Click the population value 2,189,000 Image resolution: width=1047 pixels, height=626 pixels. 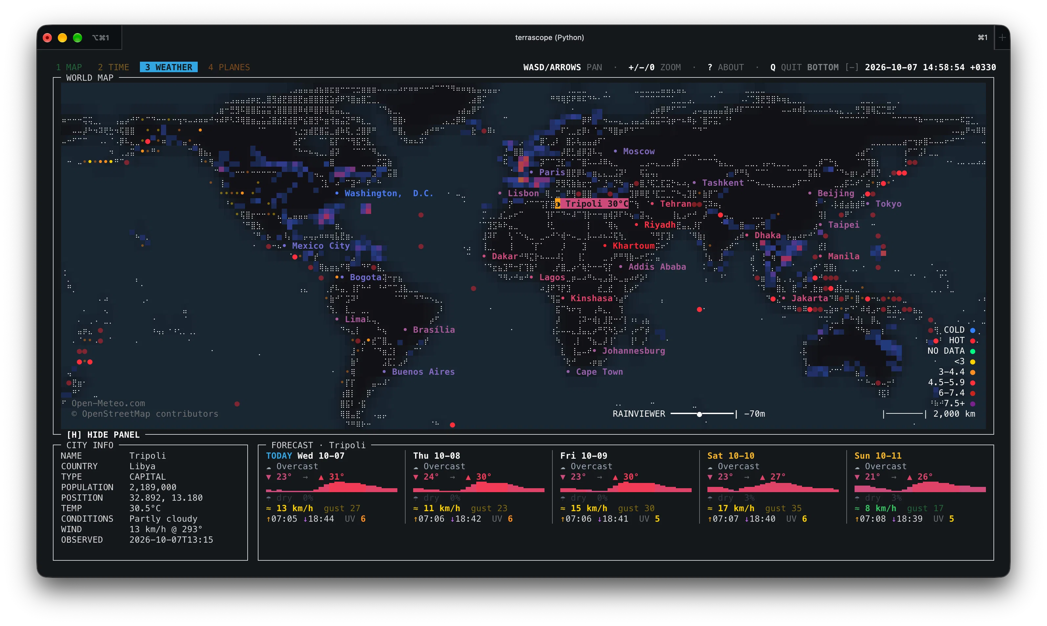(x=153, y=487)
